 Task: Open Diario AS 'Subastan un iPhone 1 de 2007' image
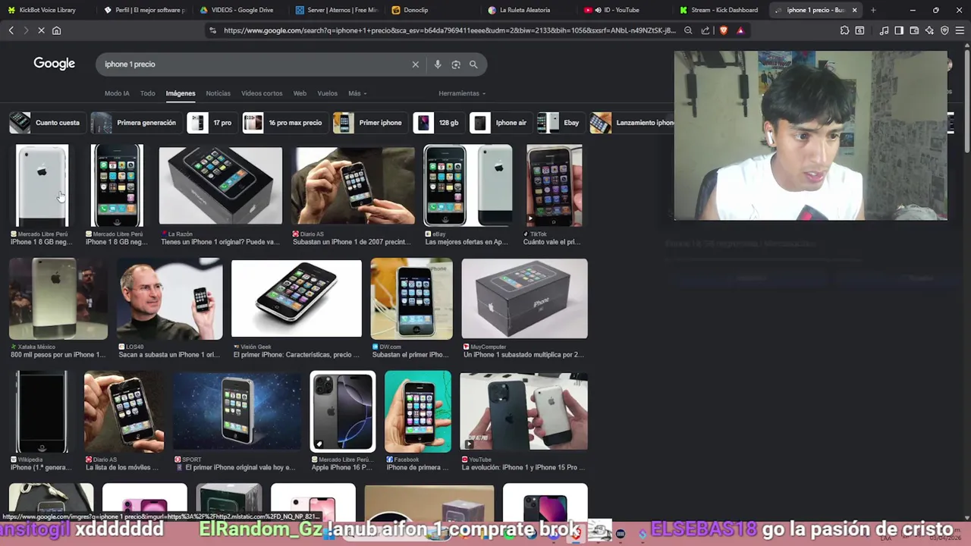[x=354, y=186]
